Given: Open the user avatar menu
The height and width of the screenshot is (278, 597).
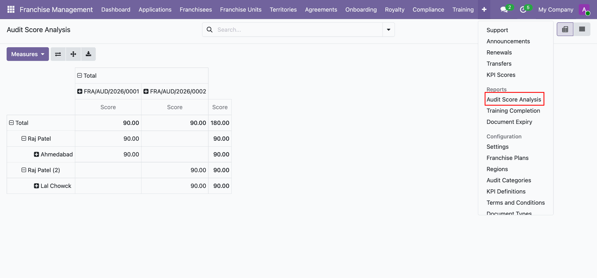Looking at the screenshot, I should (x=585, y=10).
